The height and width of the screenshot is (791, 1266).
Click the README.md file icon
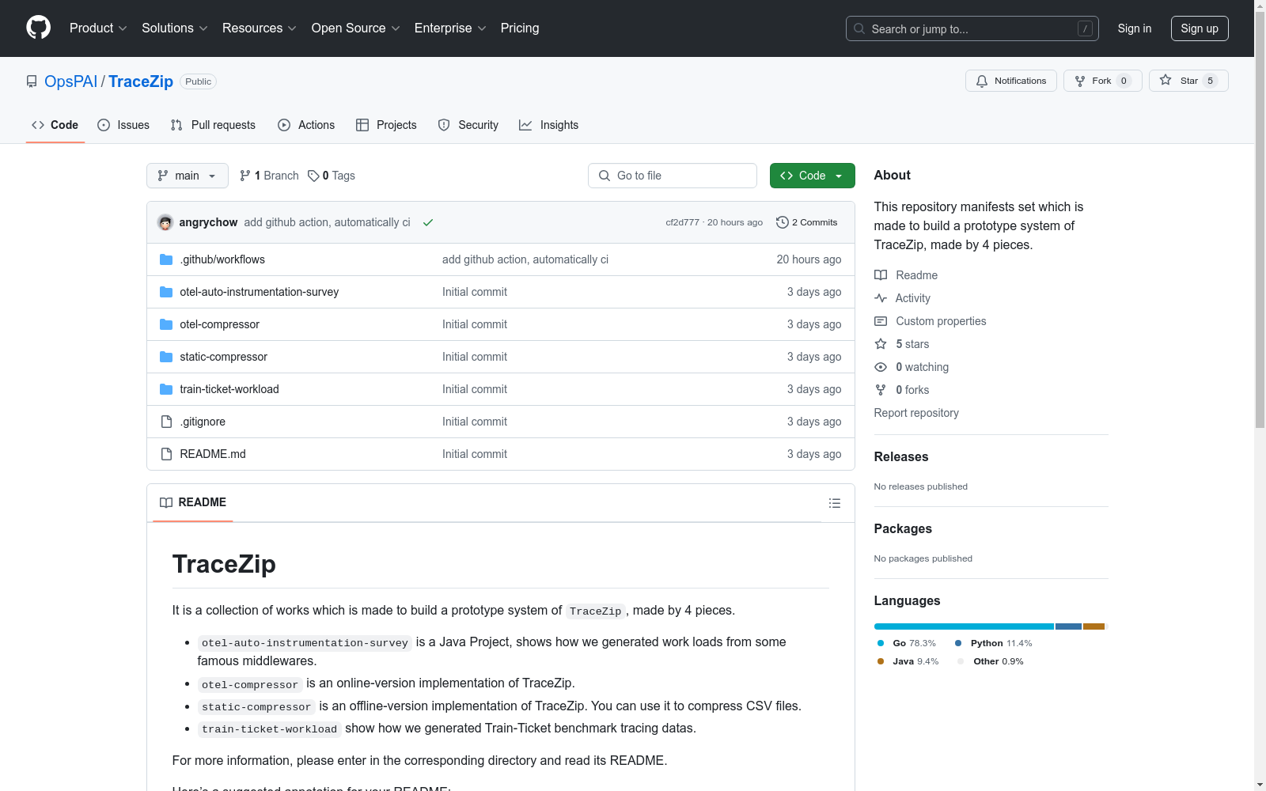166,454
